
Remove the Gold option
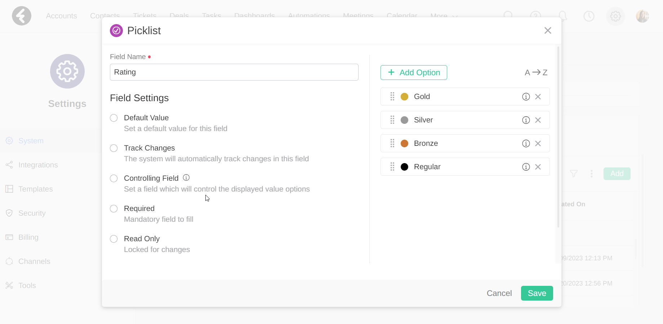538,96
